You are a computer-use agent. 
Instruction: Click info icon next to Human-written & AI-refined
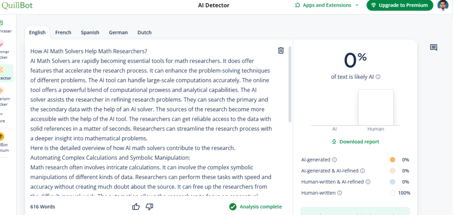tap(368, 182)
